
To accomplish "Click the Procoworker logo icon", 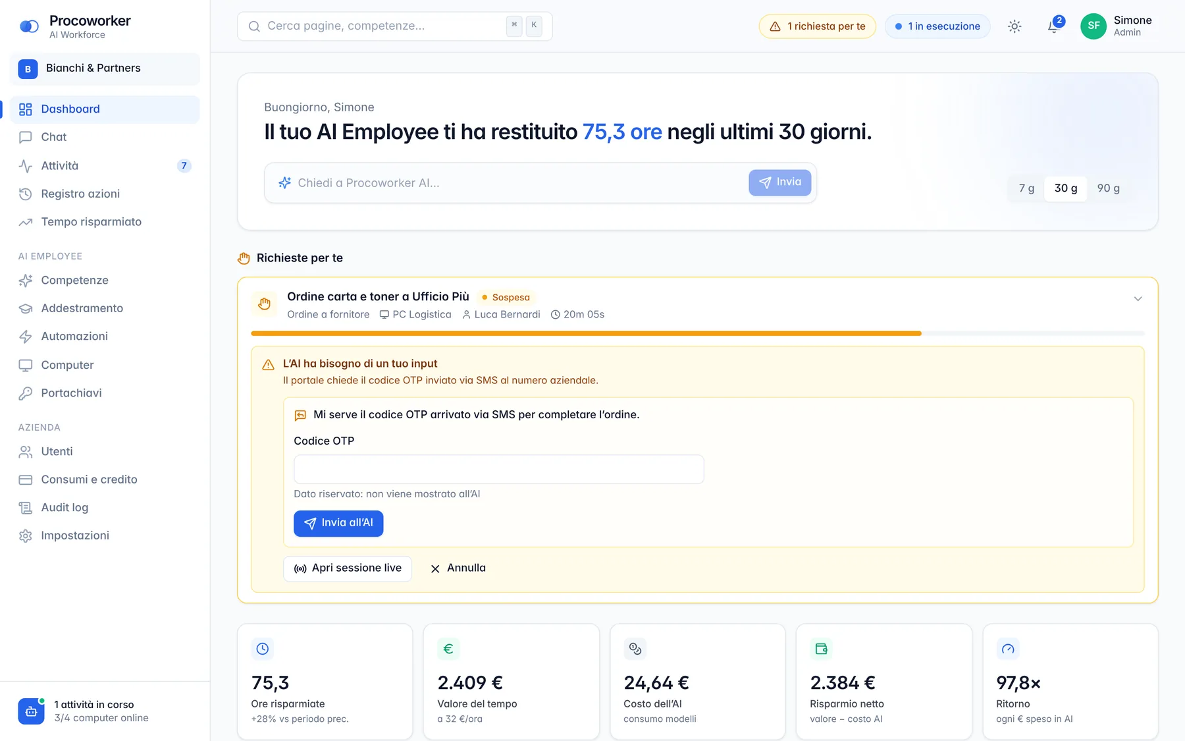I will click(29, 26).
